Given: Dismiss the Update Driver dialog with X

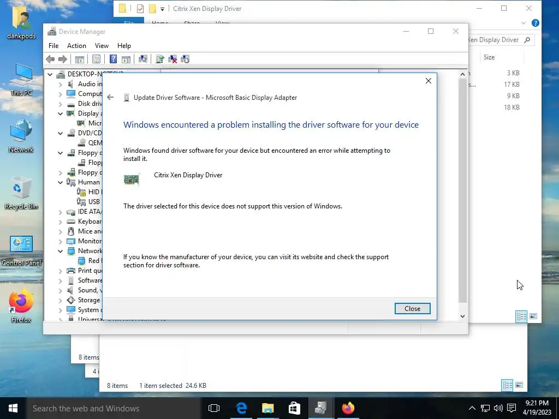Looking at the screenshot, I should [429, 81].
